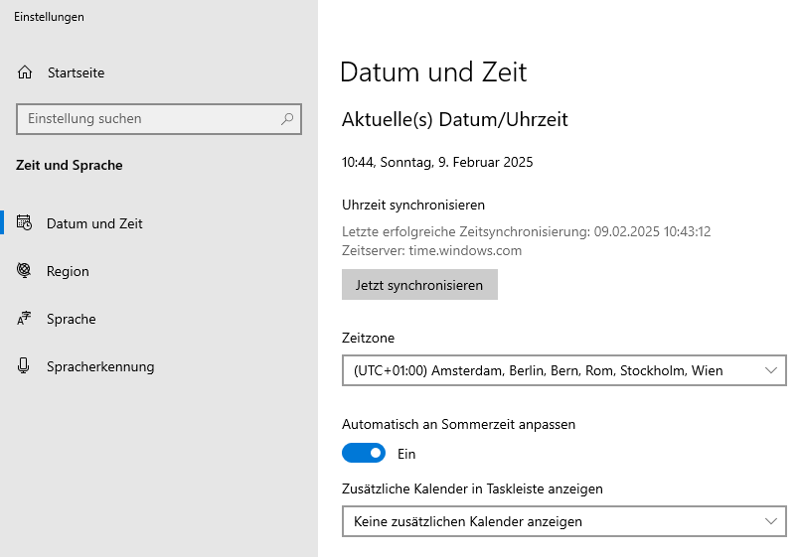Open the Region settings page
This screenshot has height=557, width=800.
(x=68, y=271)
